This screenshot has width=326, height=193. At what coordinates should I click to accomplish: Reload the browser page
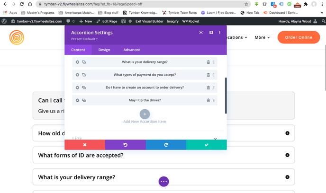[x=22, y=4]
